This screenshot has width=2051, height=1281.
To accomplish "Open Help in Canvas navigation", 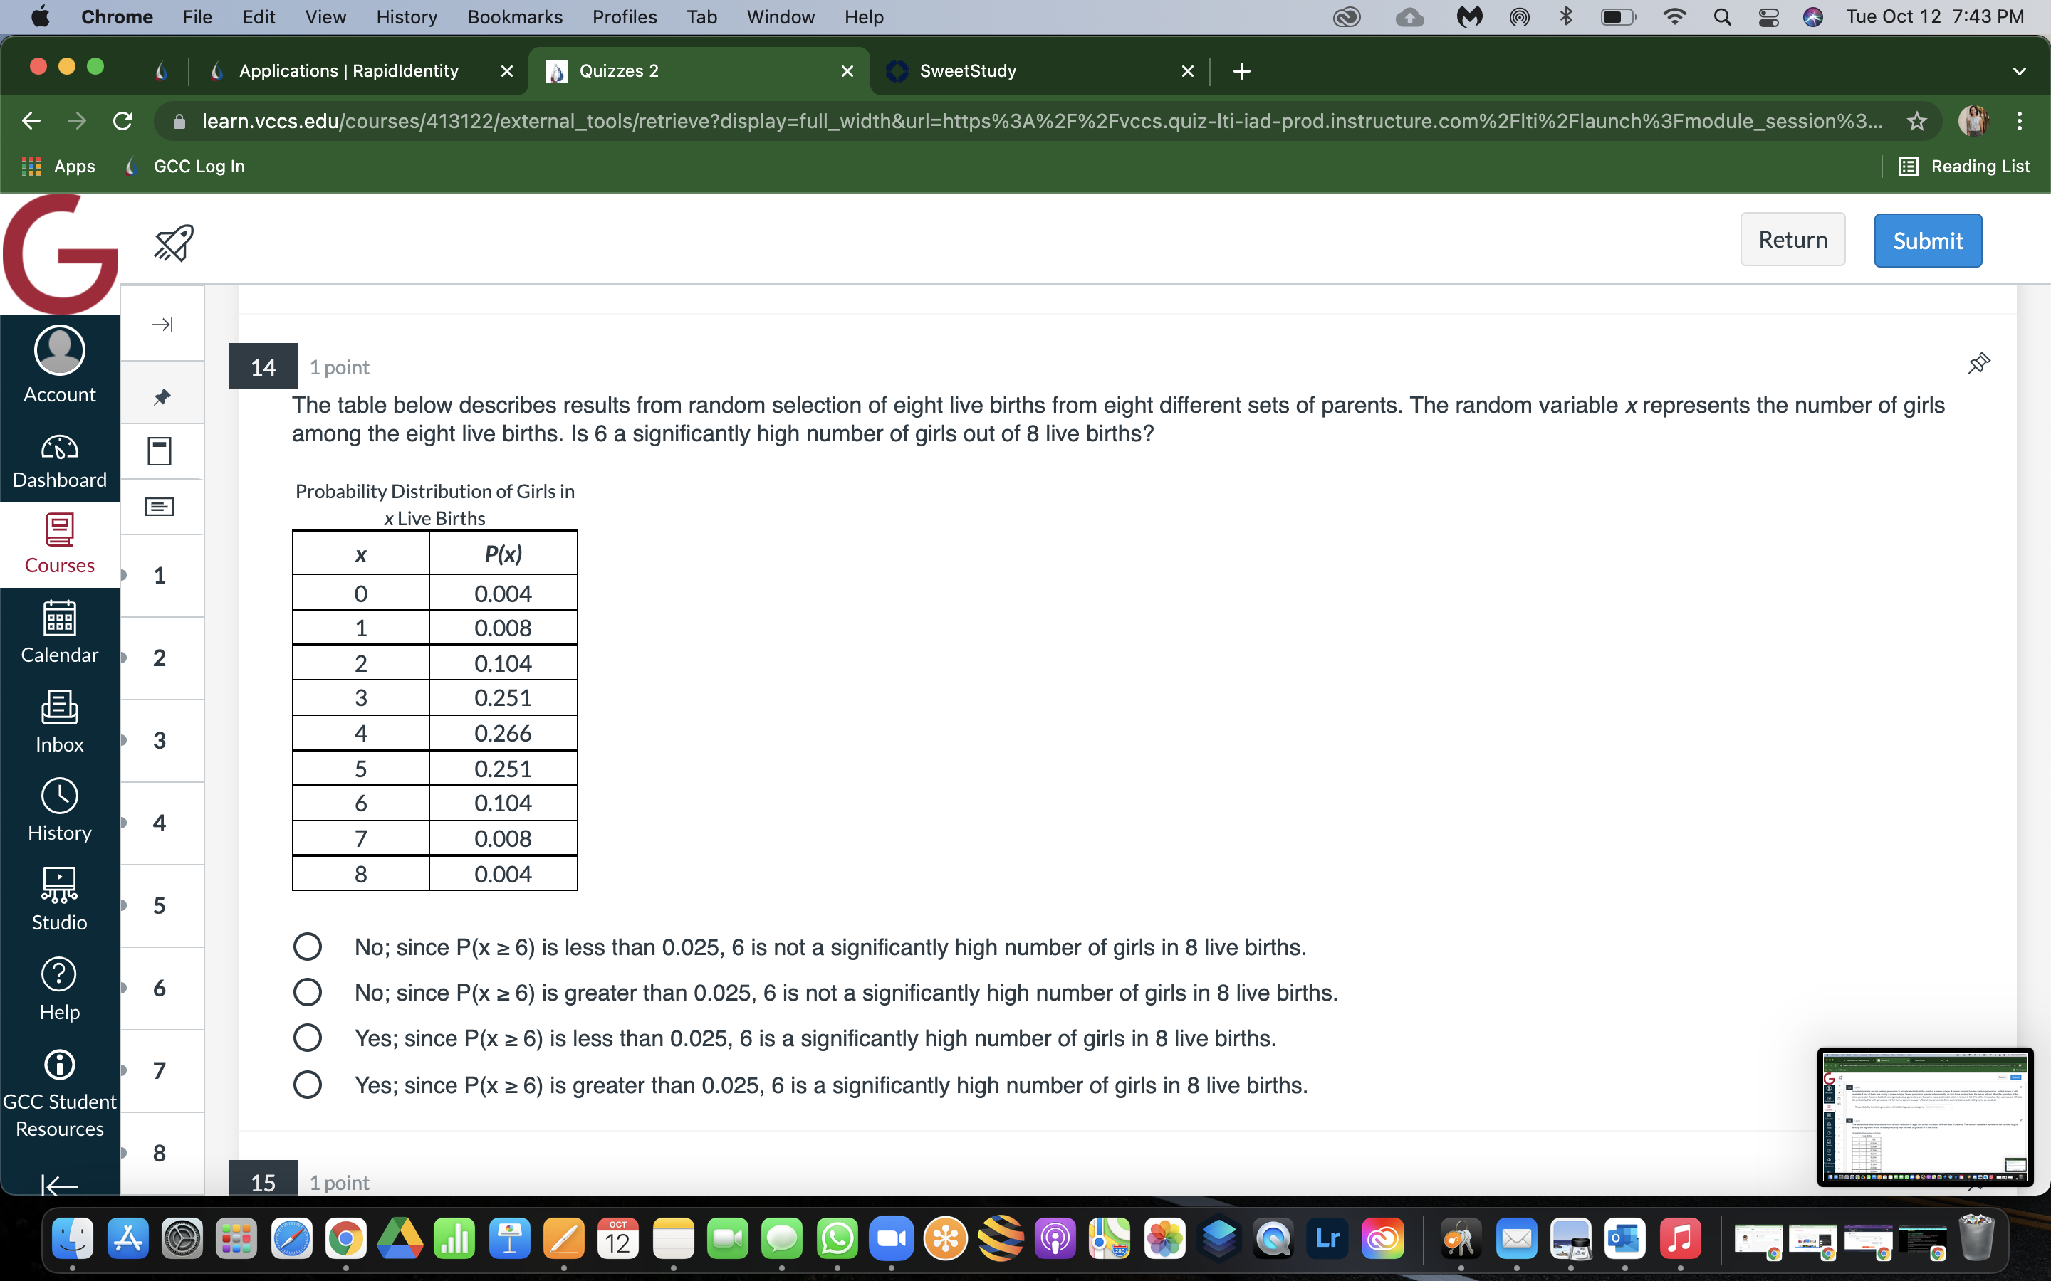I will coord(59,989).
